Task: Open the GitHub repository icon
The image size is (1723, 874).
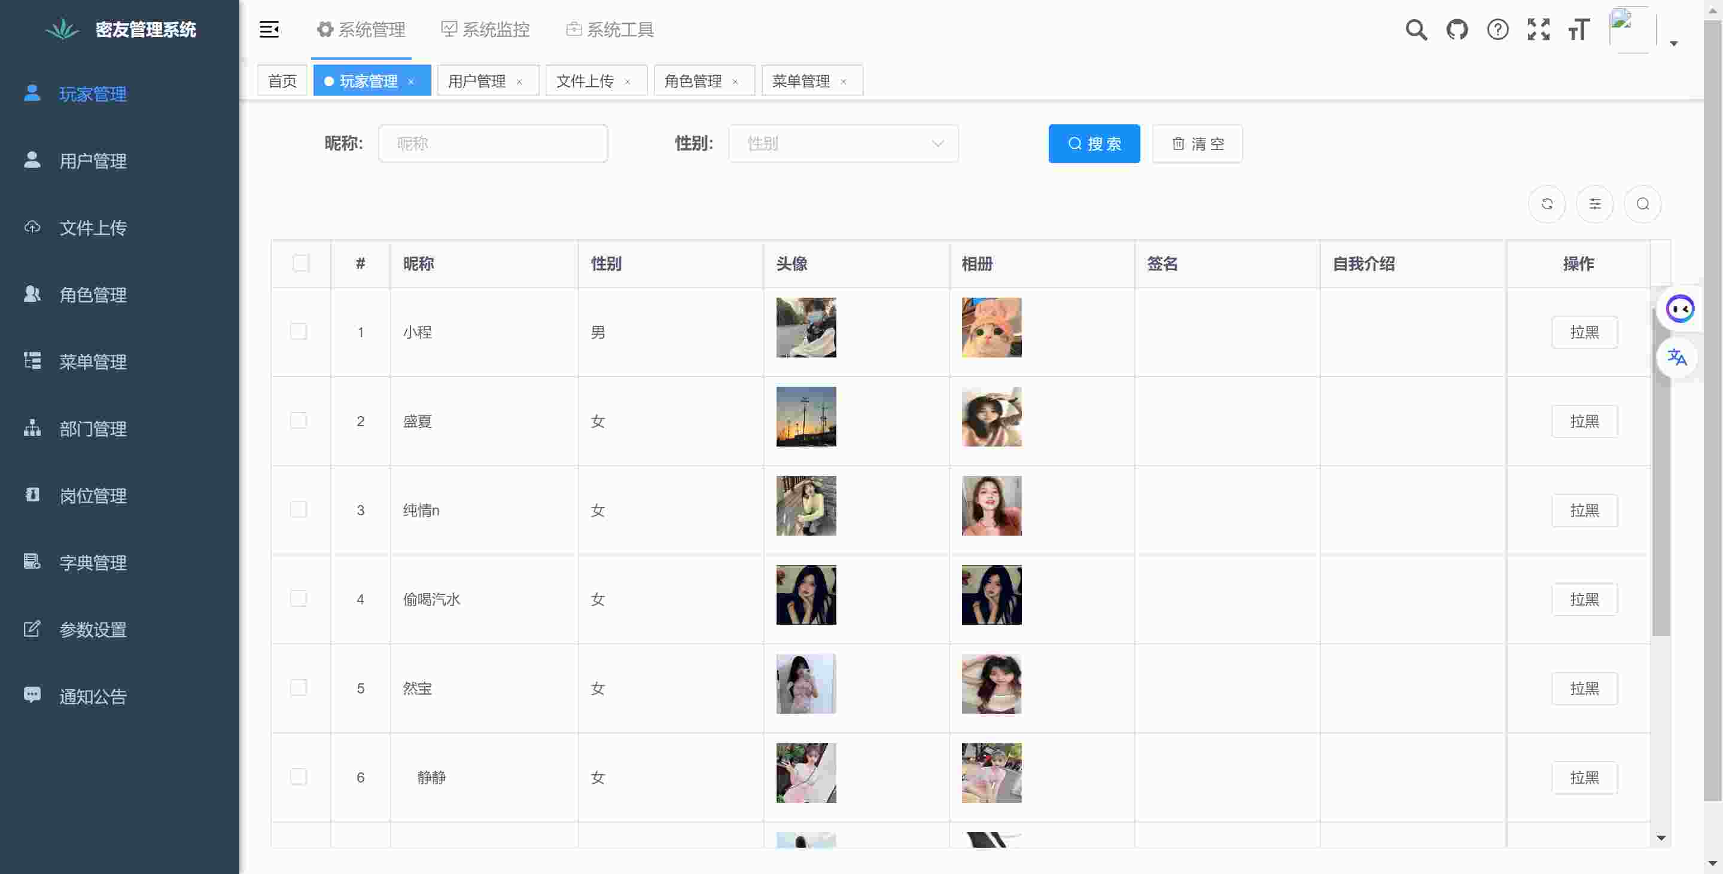Action: pos(1457,29)
